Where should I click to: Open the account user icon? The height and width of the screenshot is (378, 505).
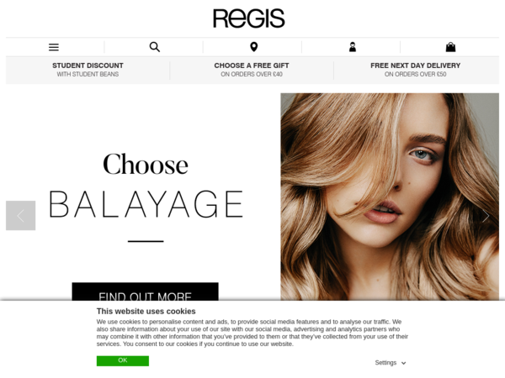point(353,47)
